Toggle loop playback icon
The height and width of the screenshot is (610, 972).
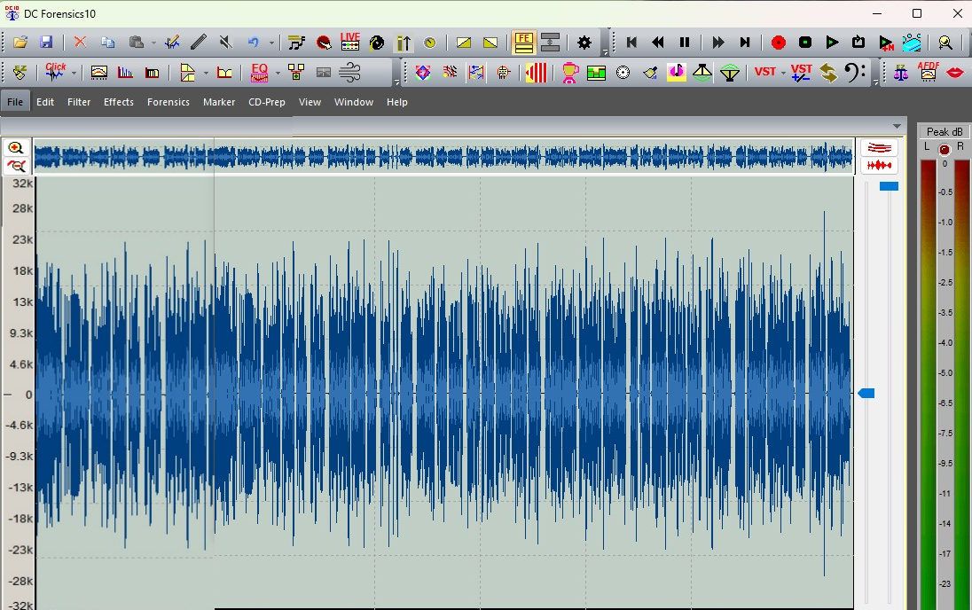click(858, 43)
